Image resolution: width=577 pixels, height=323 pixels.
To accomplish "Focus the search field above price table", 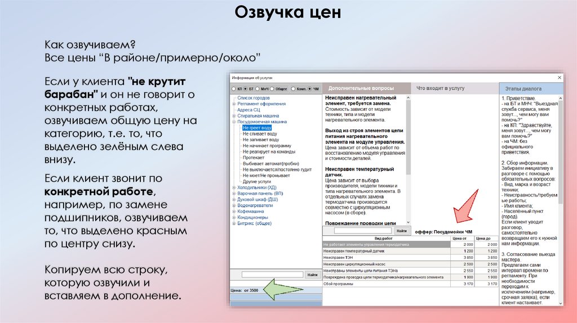I will [362, 231].
